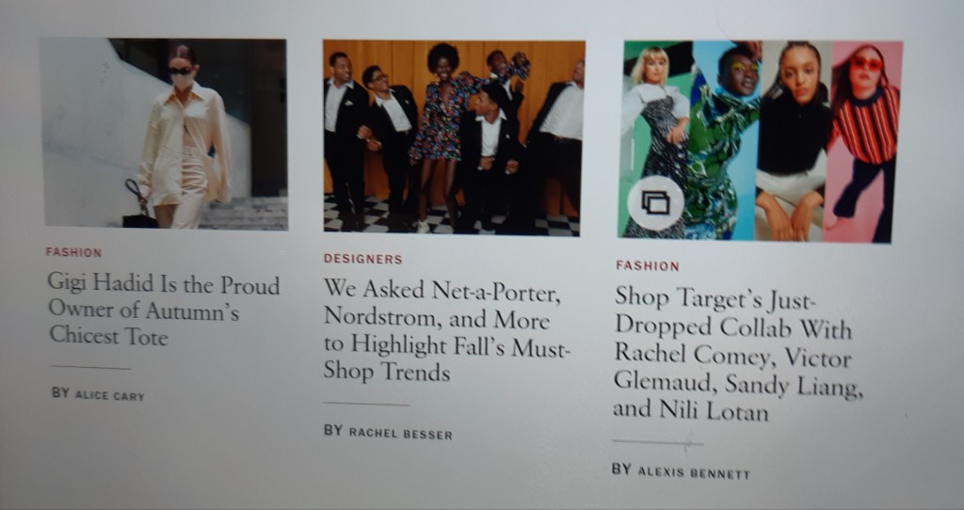The image size is (964, 510).
Task: Click the group photo with tuxedos and floral dress
Action: click(x=453, y=137)
